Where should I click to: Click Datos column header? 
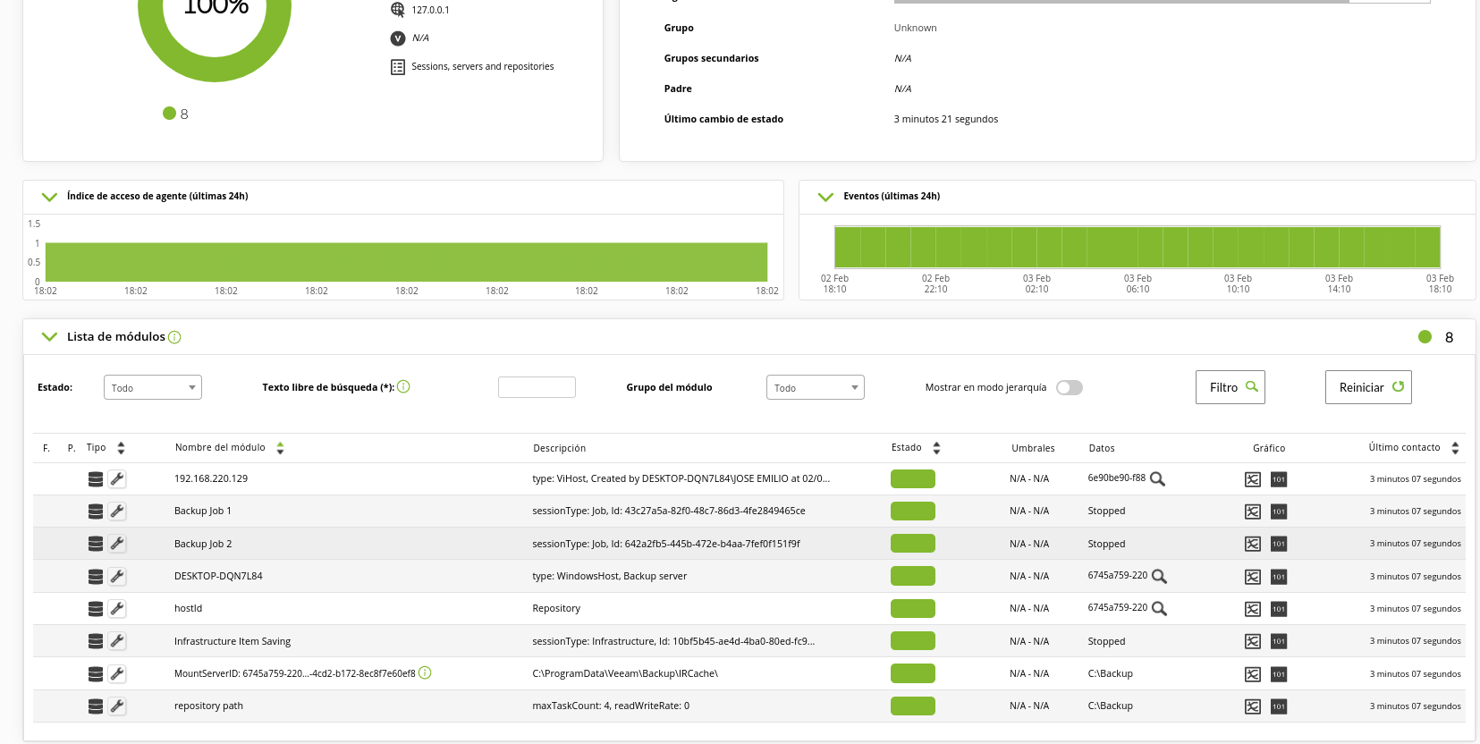click(1102, 448)
